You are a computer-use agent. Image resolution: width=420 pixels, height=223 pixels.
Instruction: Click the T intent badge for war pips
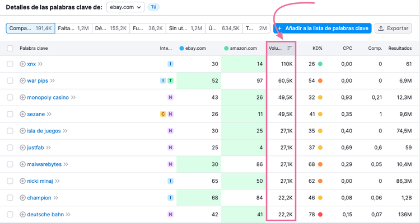170,80
